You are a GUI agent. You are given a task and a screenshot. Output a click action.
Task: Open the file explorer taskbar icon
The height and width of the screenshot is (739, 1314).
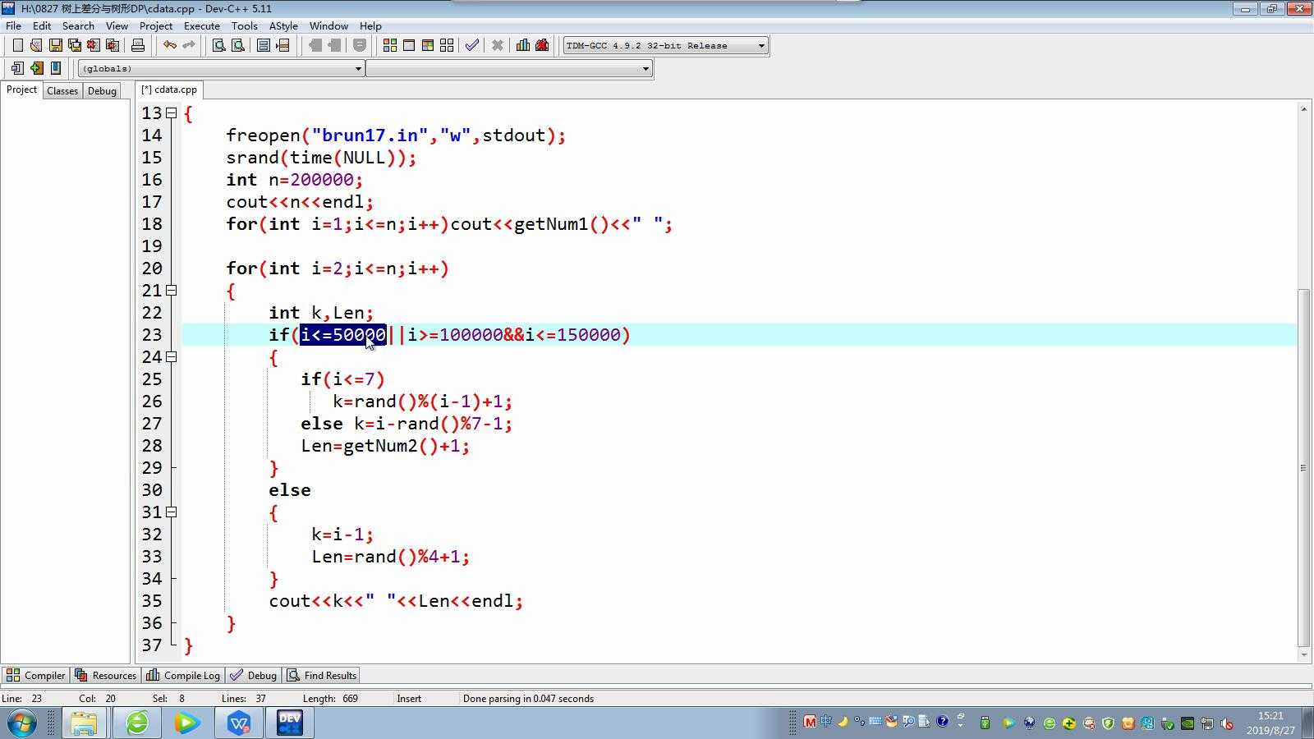point(83,723)
